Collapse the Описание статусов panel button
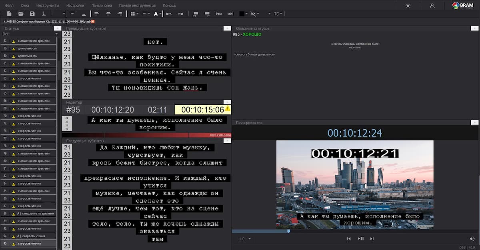The image size is (480, 250). (x=474, y=28)
